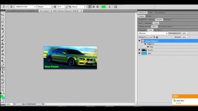Image resolution: width=198 pixels, height=111 pixels.
Task: Select the Clone Stamp tool
Action: click(x=3, y=43)
